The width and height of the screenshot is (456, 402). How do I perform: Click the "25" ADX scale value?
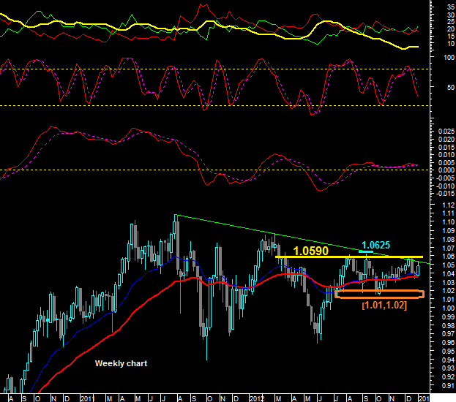coord(451,22)
